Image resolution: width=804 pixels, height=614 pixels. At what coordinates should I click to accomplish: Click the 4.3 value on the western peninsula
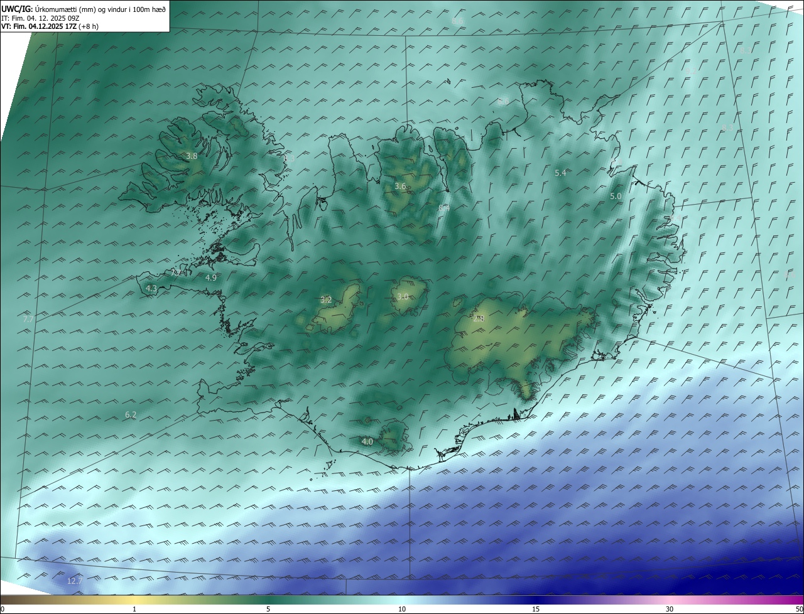coord(151,288)
